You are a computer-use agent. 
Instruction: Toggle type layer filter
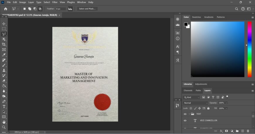[213, 97]
